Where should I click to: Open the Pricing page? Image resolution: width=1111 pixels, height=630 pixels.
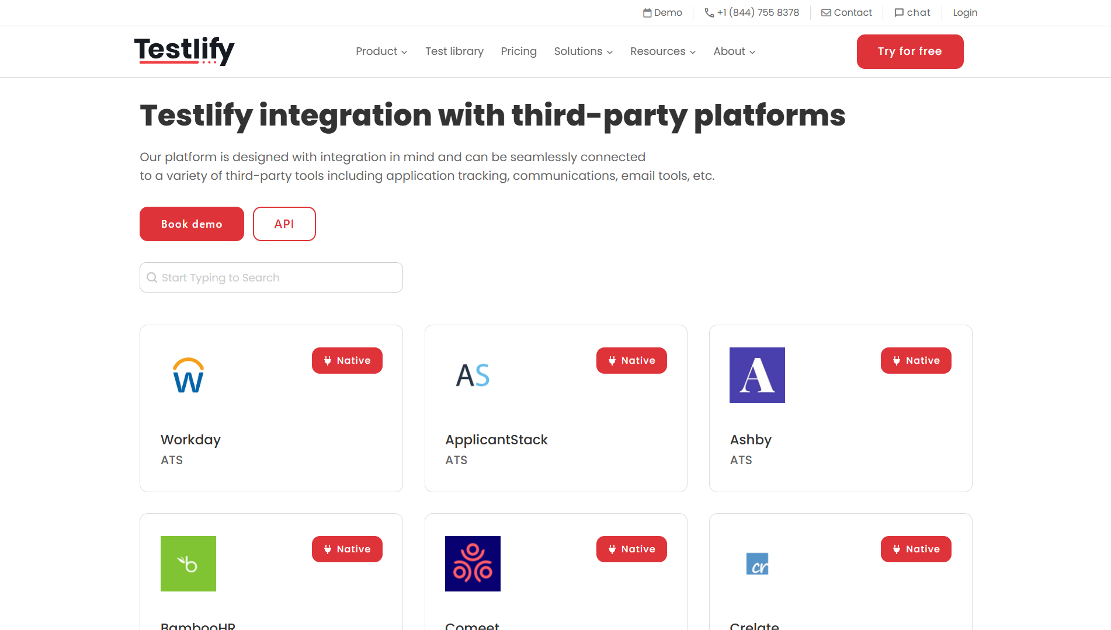519,51
